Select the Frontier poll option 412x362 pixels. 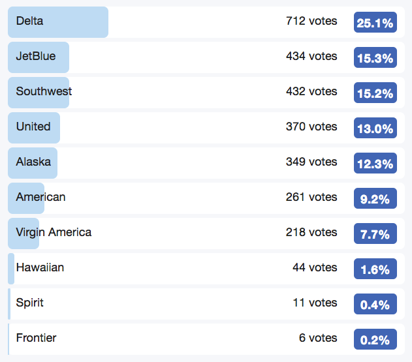click(206, 339)
